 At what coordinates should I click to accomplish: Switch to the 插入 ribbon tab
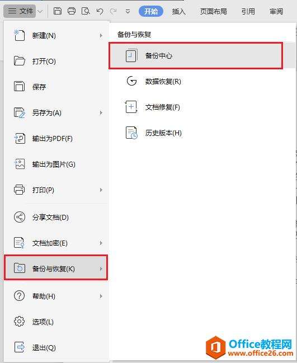(179, 11)
